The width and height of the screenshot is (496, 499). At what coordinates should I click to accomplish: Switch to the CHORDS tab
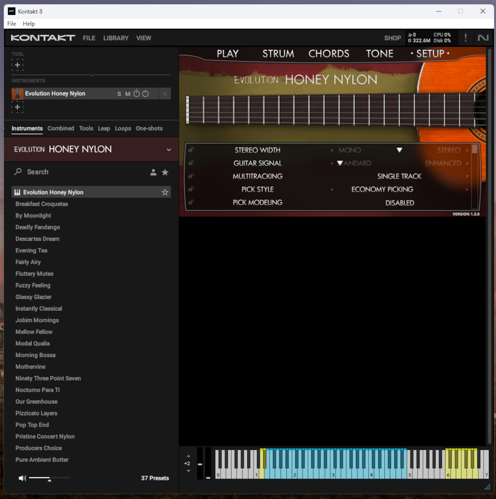pos(329,54)
